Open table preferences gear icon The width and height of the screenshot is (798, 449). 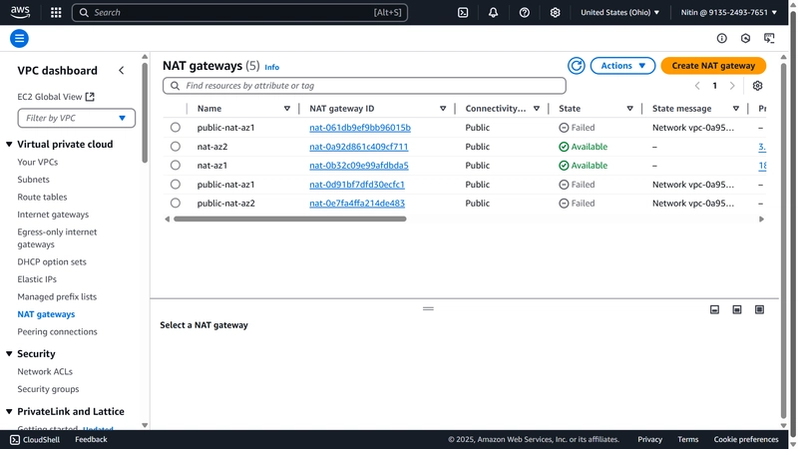pyautogui.click(x=757, y=86)
